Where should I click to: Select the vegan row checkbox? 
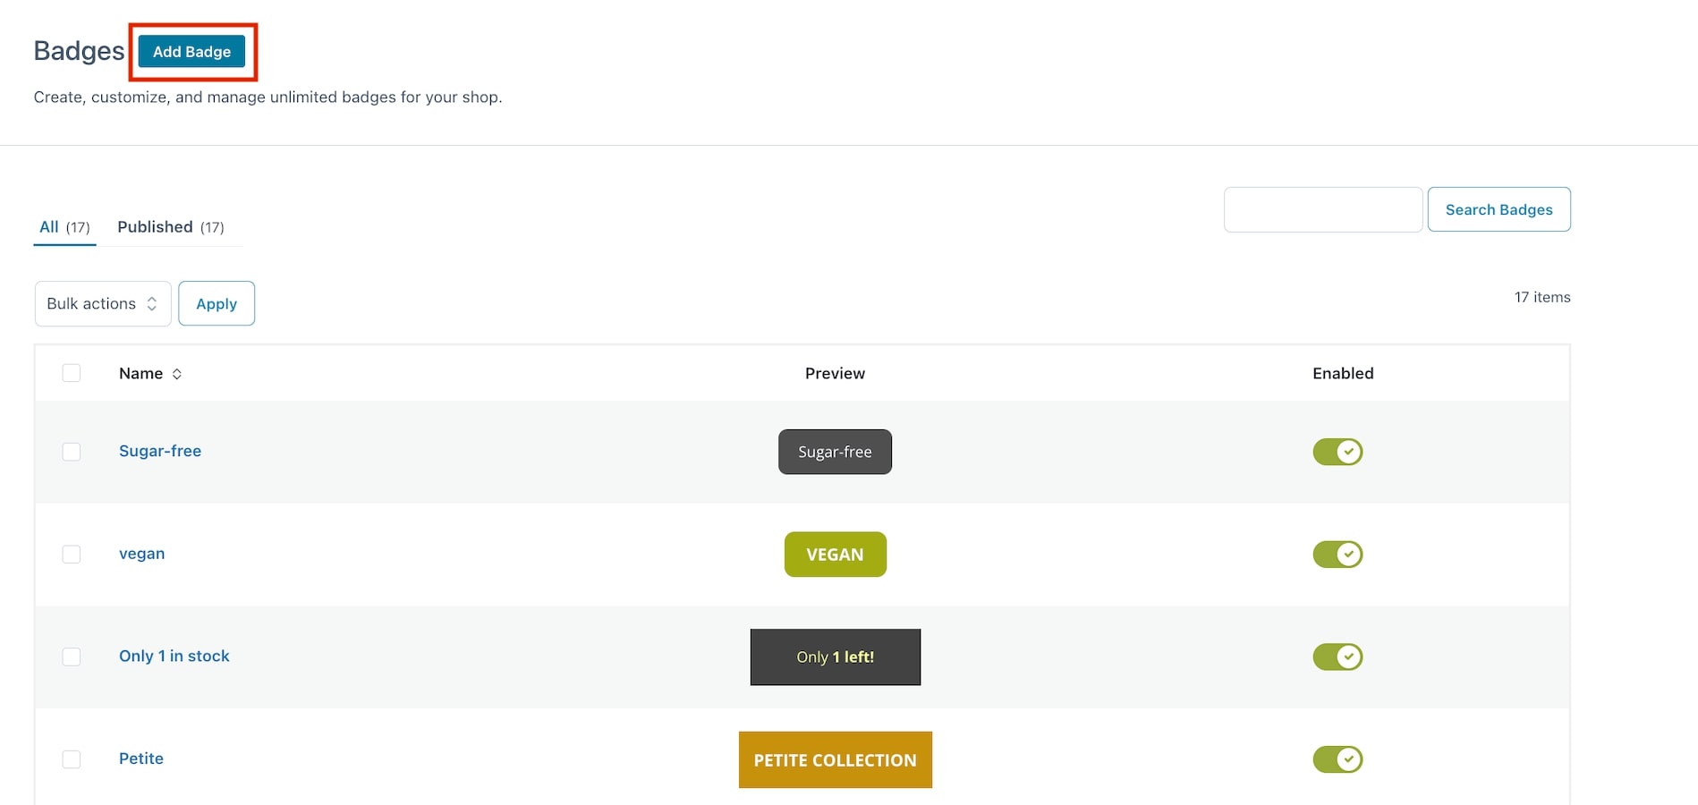(x=72, y=555)
